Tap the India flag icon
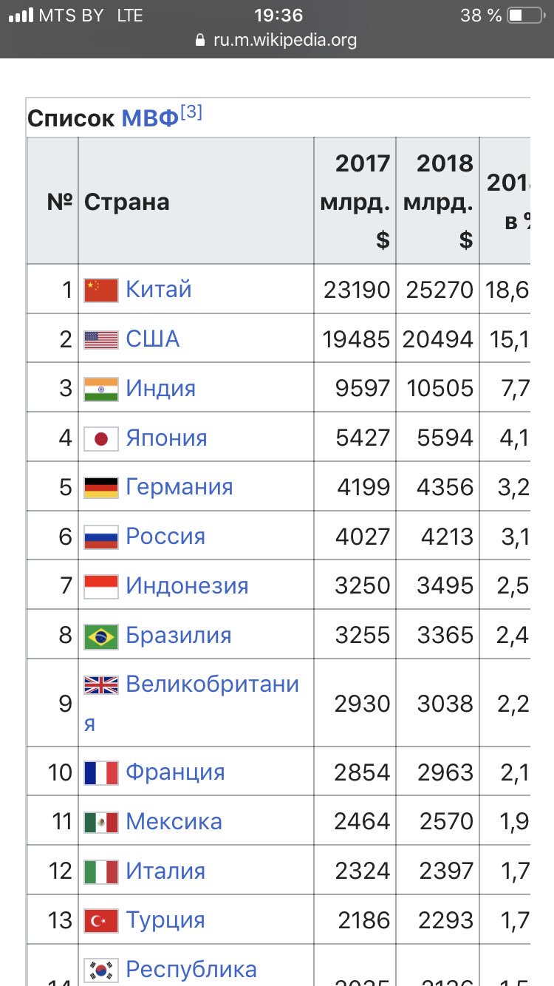Image resolution: width=554 pixels, height=986 pixels. tap(101, 390)
